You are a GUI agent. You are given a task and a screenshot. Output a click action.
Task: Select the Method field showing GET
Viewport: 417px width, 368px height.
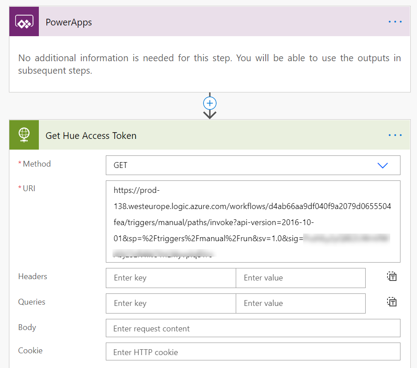pos(253,165)
